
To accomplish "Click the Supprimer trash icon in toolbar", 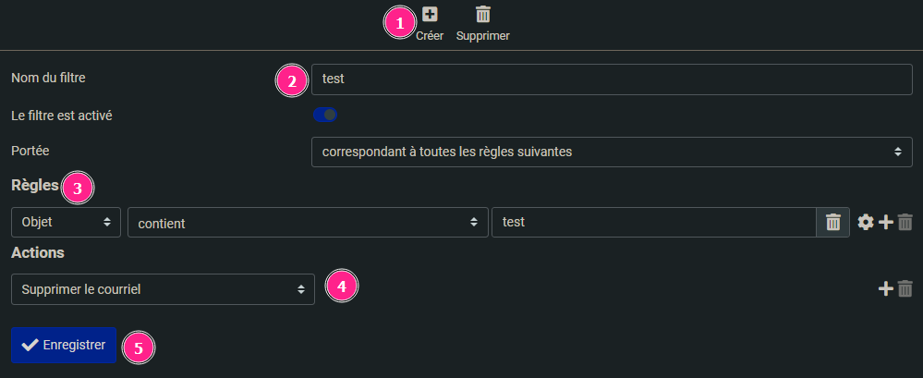I will point(482,15).
